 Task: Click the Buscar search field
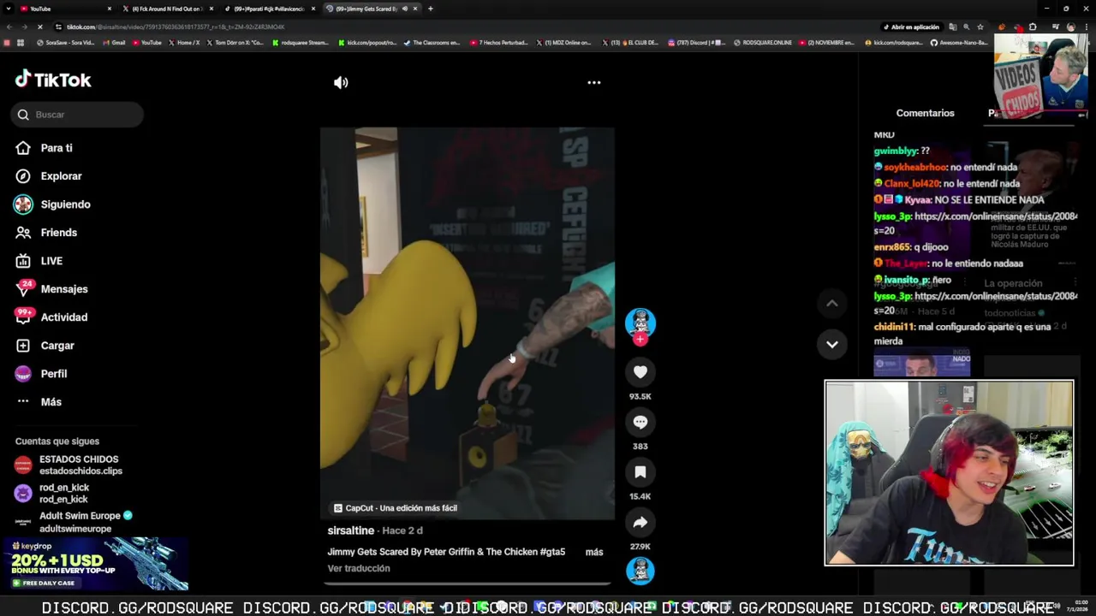(x=77, y=115)
